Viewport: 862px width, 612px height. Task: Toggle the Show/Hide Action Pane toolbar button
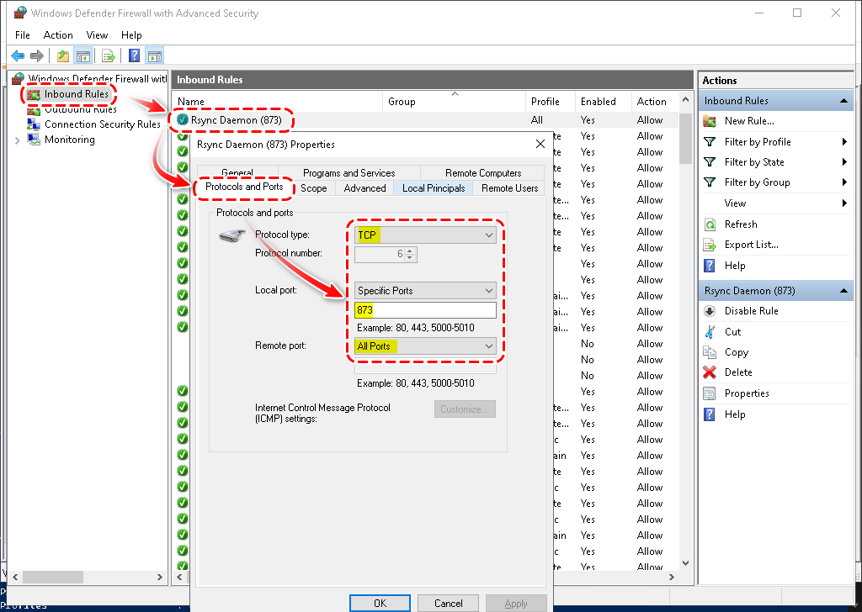[154, 56]
